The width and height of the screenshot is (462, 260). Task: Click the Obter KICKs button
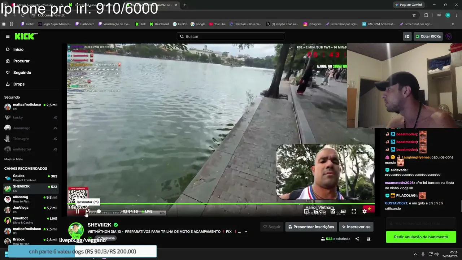[x=428, y=36]
